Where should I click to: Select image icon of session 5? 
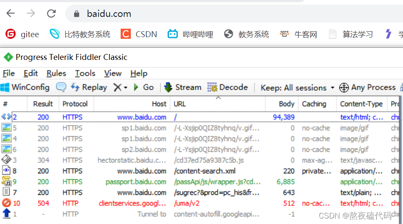[6, 127]
